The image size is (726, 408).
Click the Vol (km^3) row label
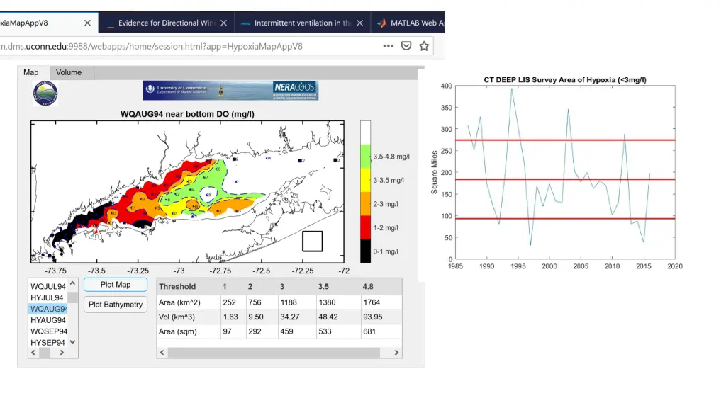[177, 317]
